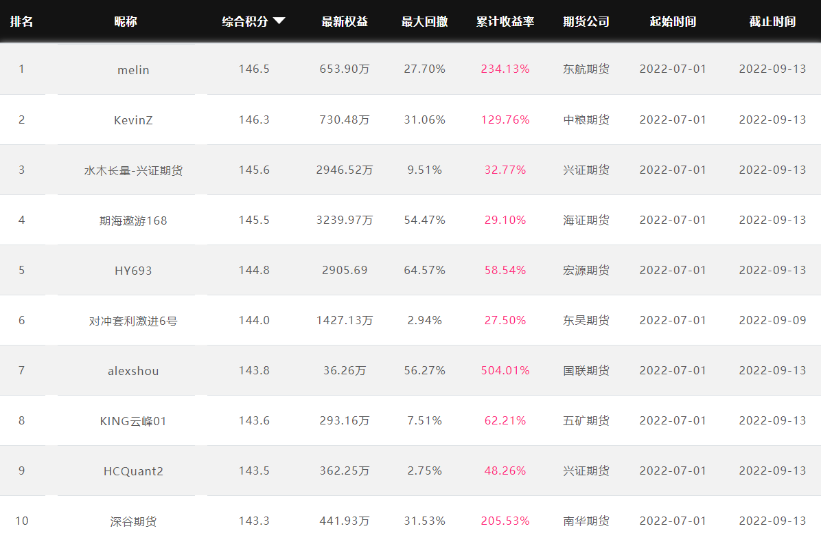
Task: Click the 64.57% max drawdown cell
Action: coord(425,270)
